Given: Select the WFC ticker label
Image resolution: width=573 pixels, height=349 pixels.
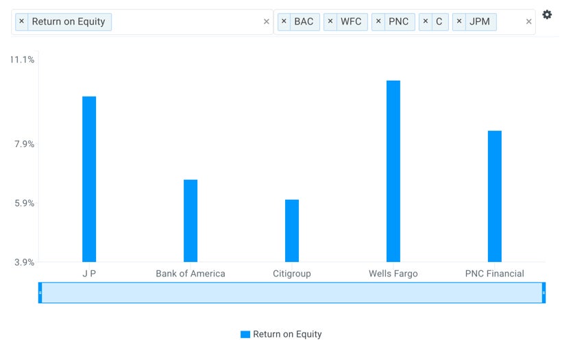Looking at the screenshot, I should click(351, 21).
